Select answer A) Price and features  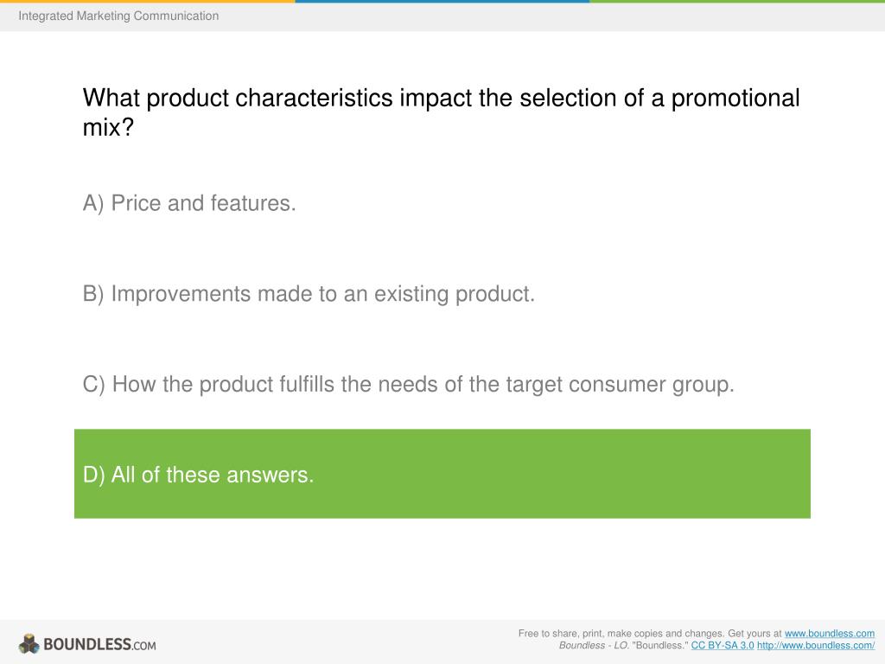(189, 203)
